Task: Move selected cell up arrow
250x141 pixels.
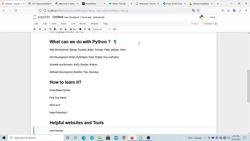Action: (61, 29)
